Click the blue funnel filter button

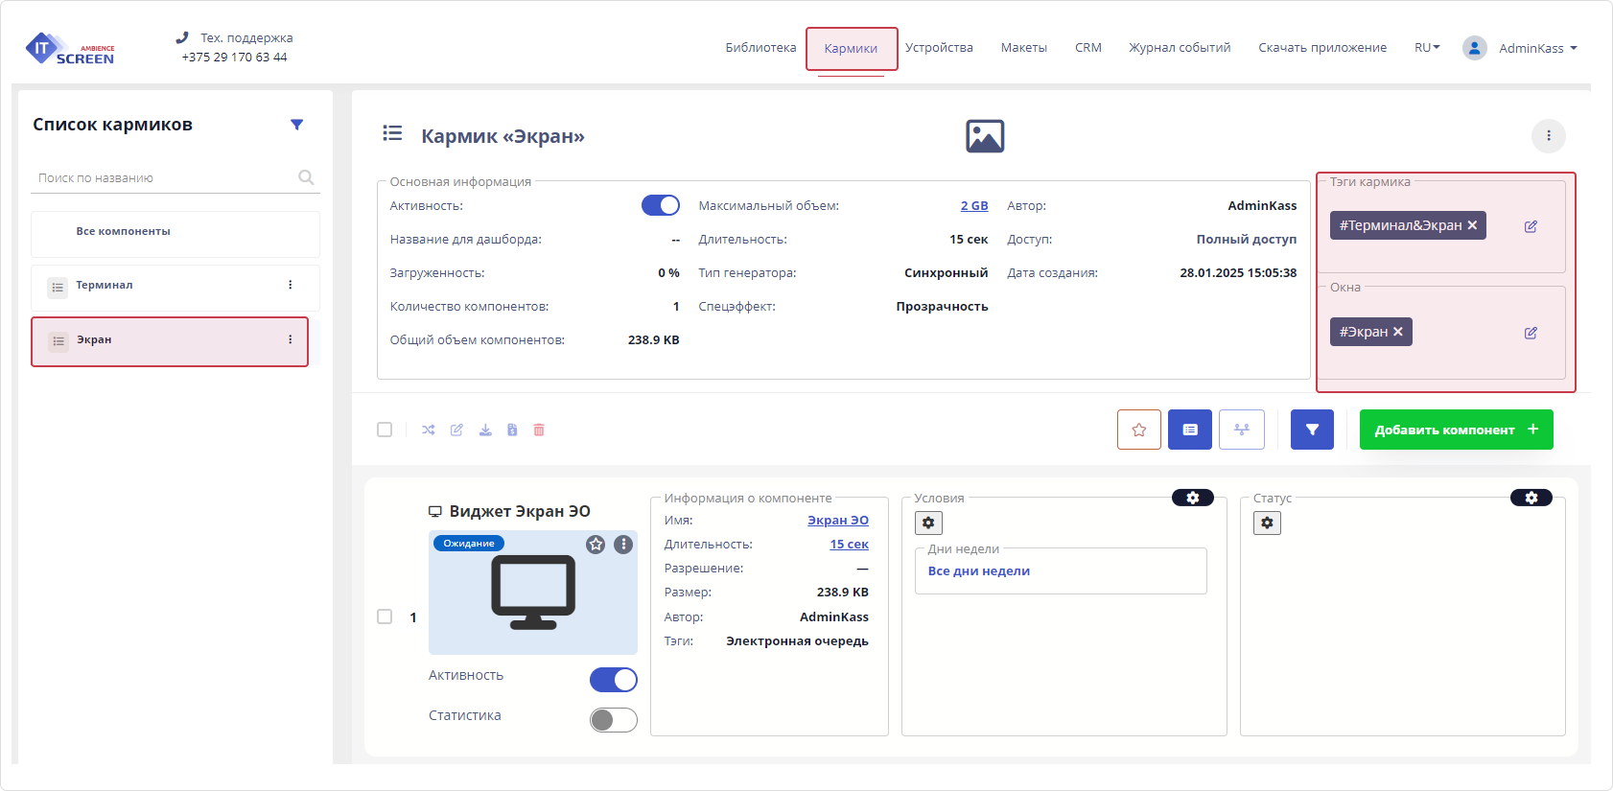tap(1312, 430)
